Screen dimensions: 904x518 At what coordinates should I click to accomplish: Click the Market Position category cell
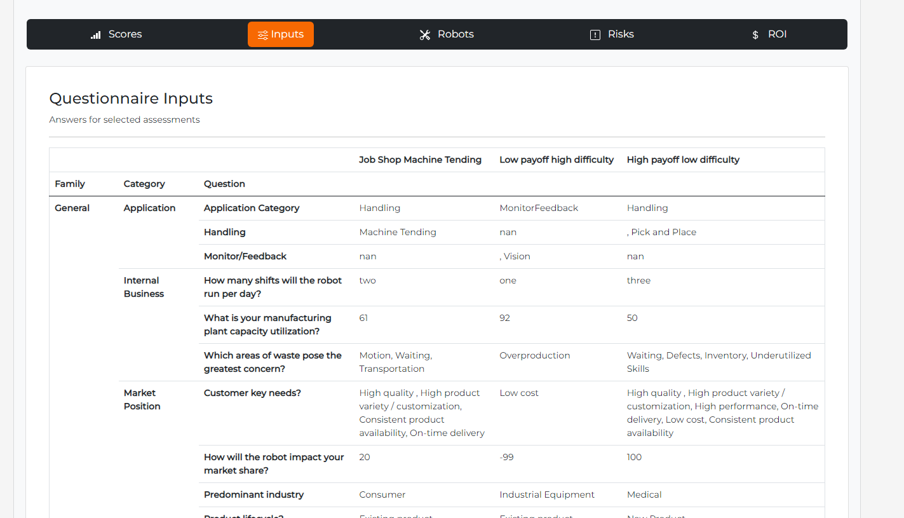[142, 400]
